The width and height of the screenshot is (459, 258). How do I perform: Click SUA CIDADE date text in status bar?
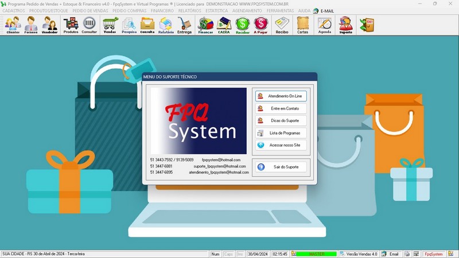[x=44, y=254]
